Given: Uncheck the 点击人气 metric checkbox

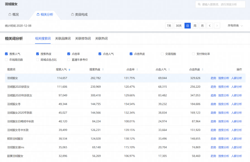Looking at the screenshot, I should point(100,54).
